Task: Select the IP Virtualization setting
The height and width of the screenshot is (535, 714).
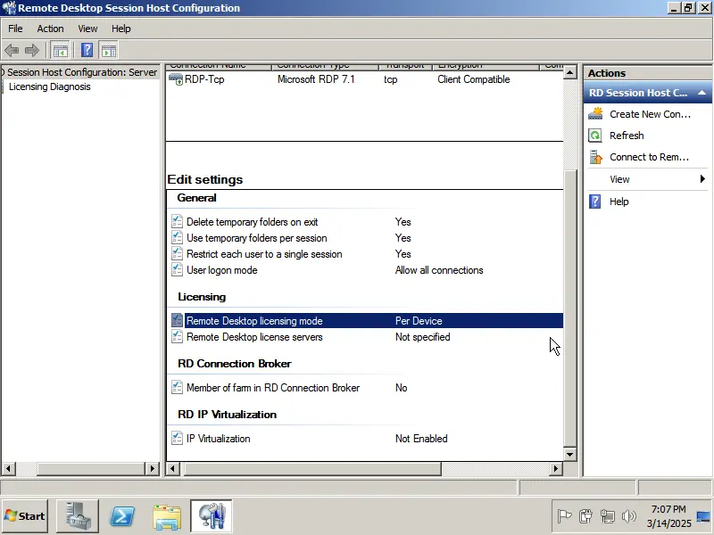Action: 218,439
